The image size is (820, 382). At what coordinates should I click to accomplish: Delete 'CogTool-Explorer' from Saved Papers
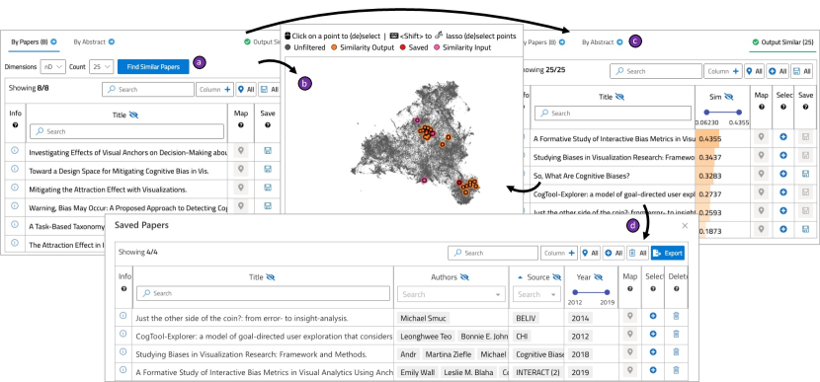pyautogui.click(x=676, y=335)
